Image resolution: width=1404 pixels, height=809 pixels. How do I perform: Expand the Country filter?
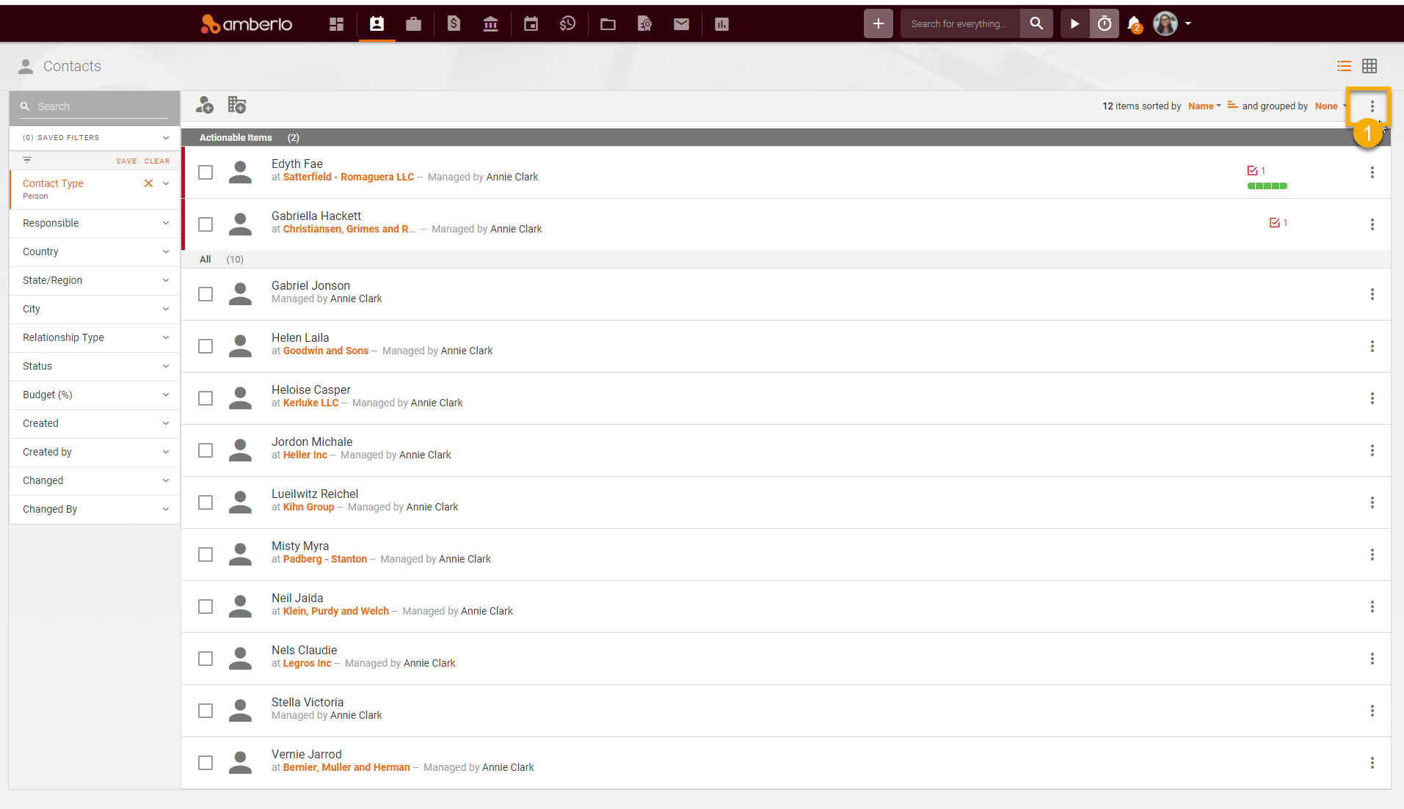tap(95, 252)
